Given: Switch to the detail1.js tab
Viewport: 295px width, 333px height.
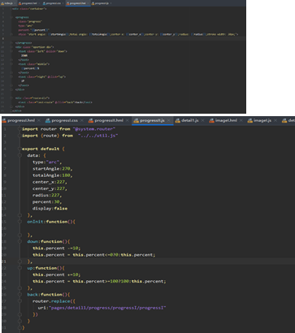Looking at the screenshot, I should click(190, 120).
